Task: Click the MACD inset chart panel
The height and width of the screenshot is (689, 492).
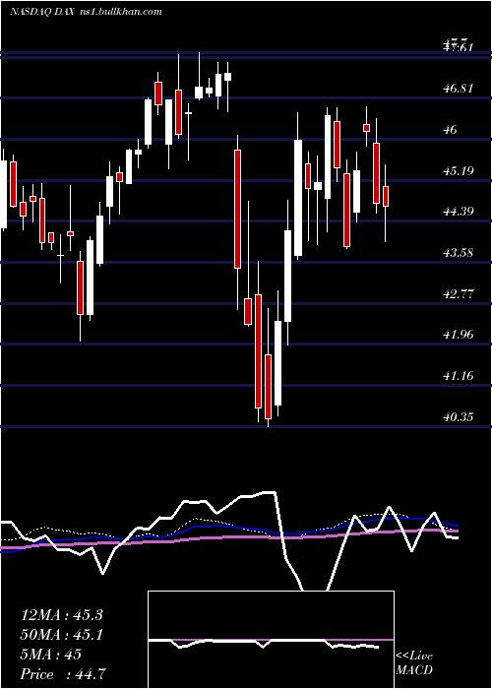Action: [x=271, y=640]
